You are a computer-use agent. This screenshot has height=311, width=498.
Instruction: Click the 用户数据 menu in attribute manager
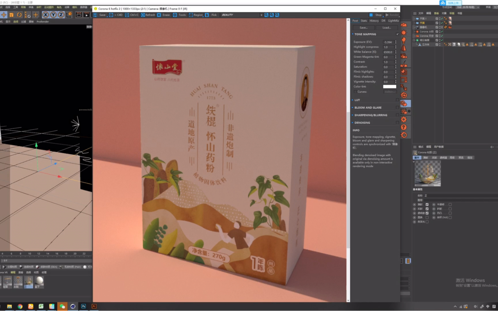439,147
